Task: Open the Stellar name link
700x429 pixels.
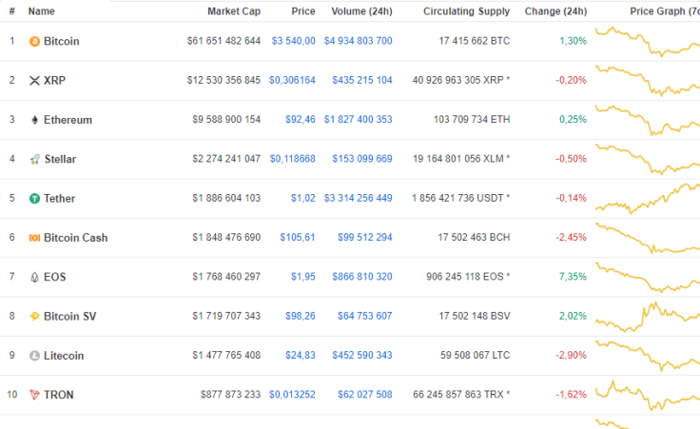Action: tap(60, 159)
